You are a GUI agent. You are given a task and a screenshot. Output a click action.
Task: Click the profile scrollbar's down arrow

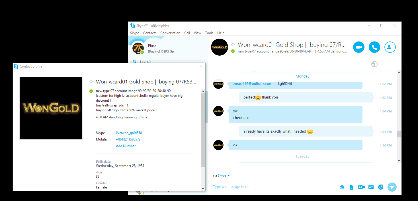tap(203, 188)
